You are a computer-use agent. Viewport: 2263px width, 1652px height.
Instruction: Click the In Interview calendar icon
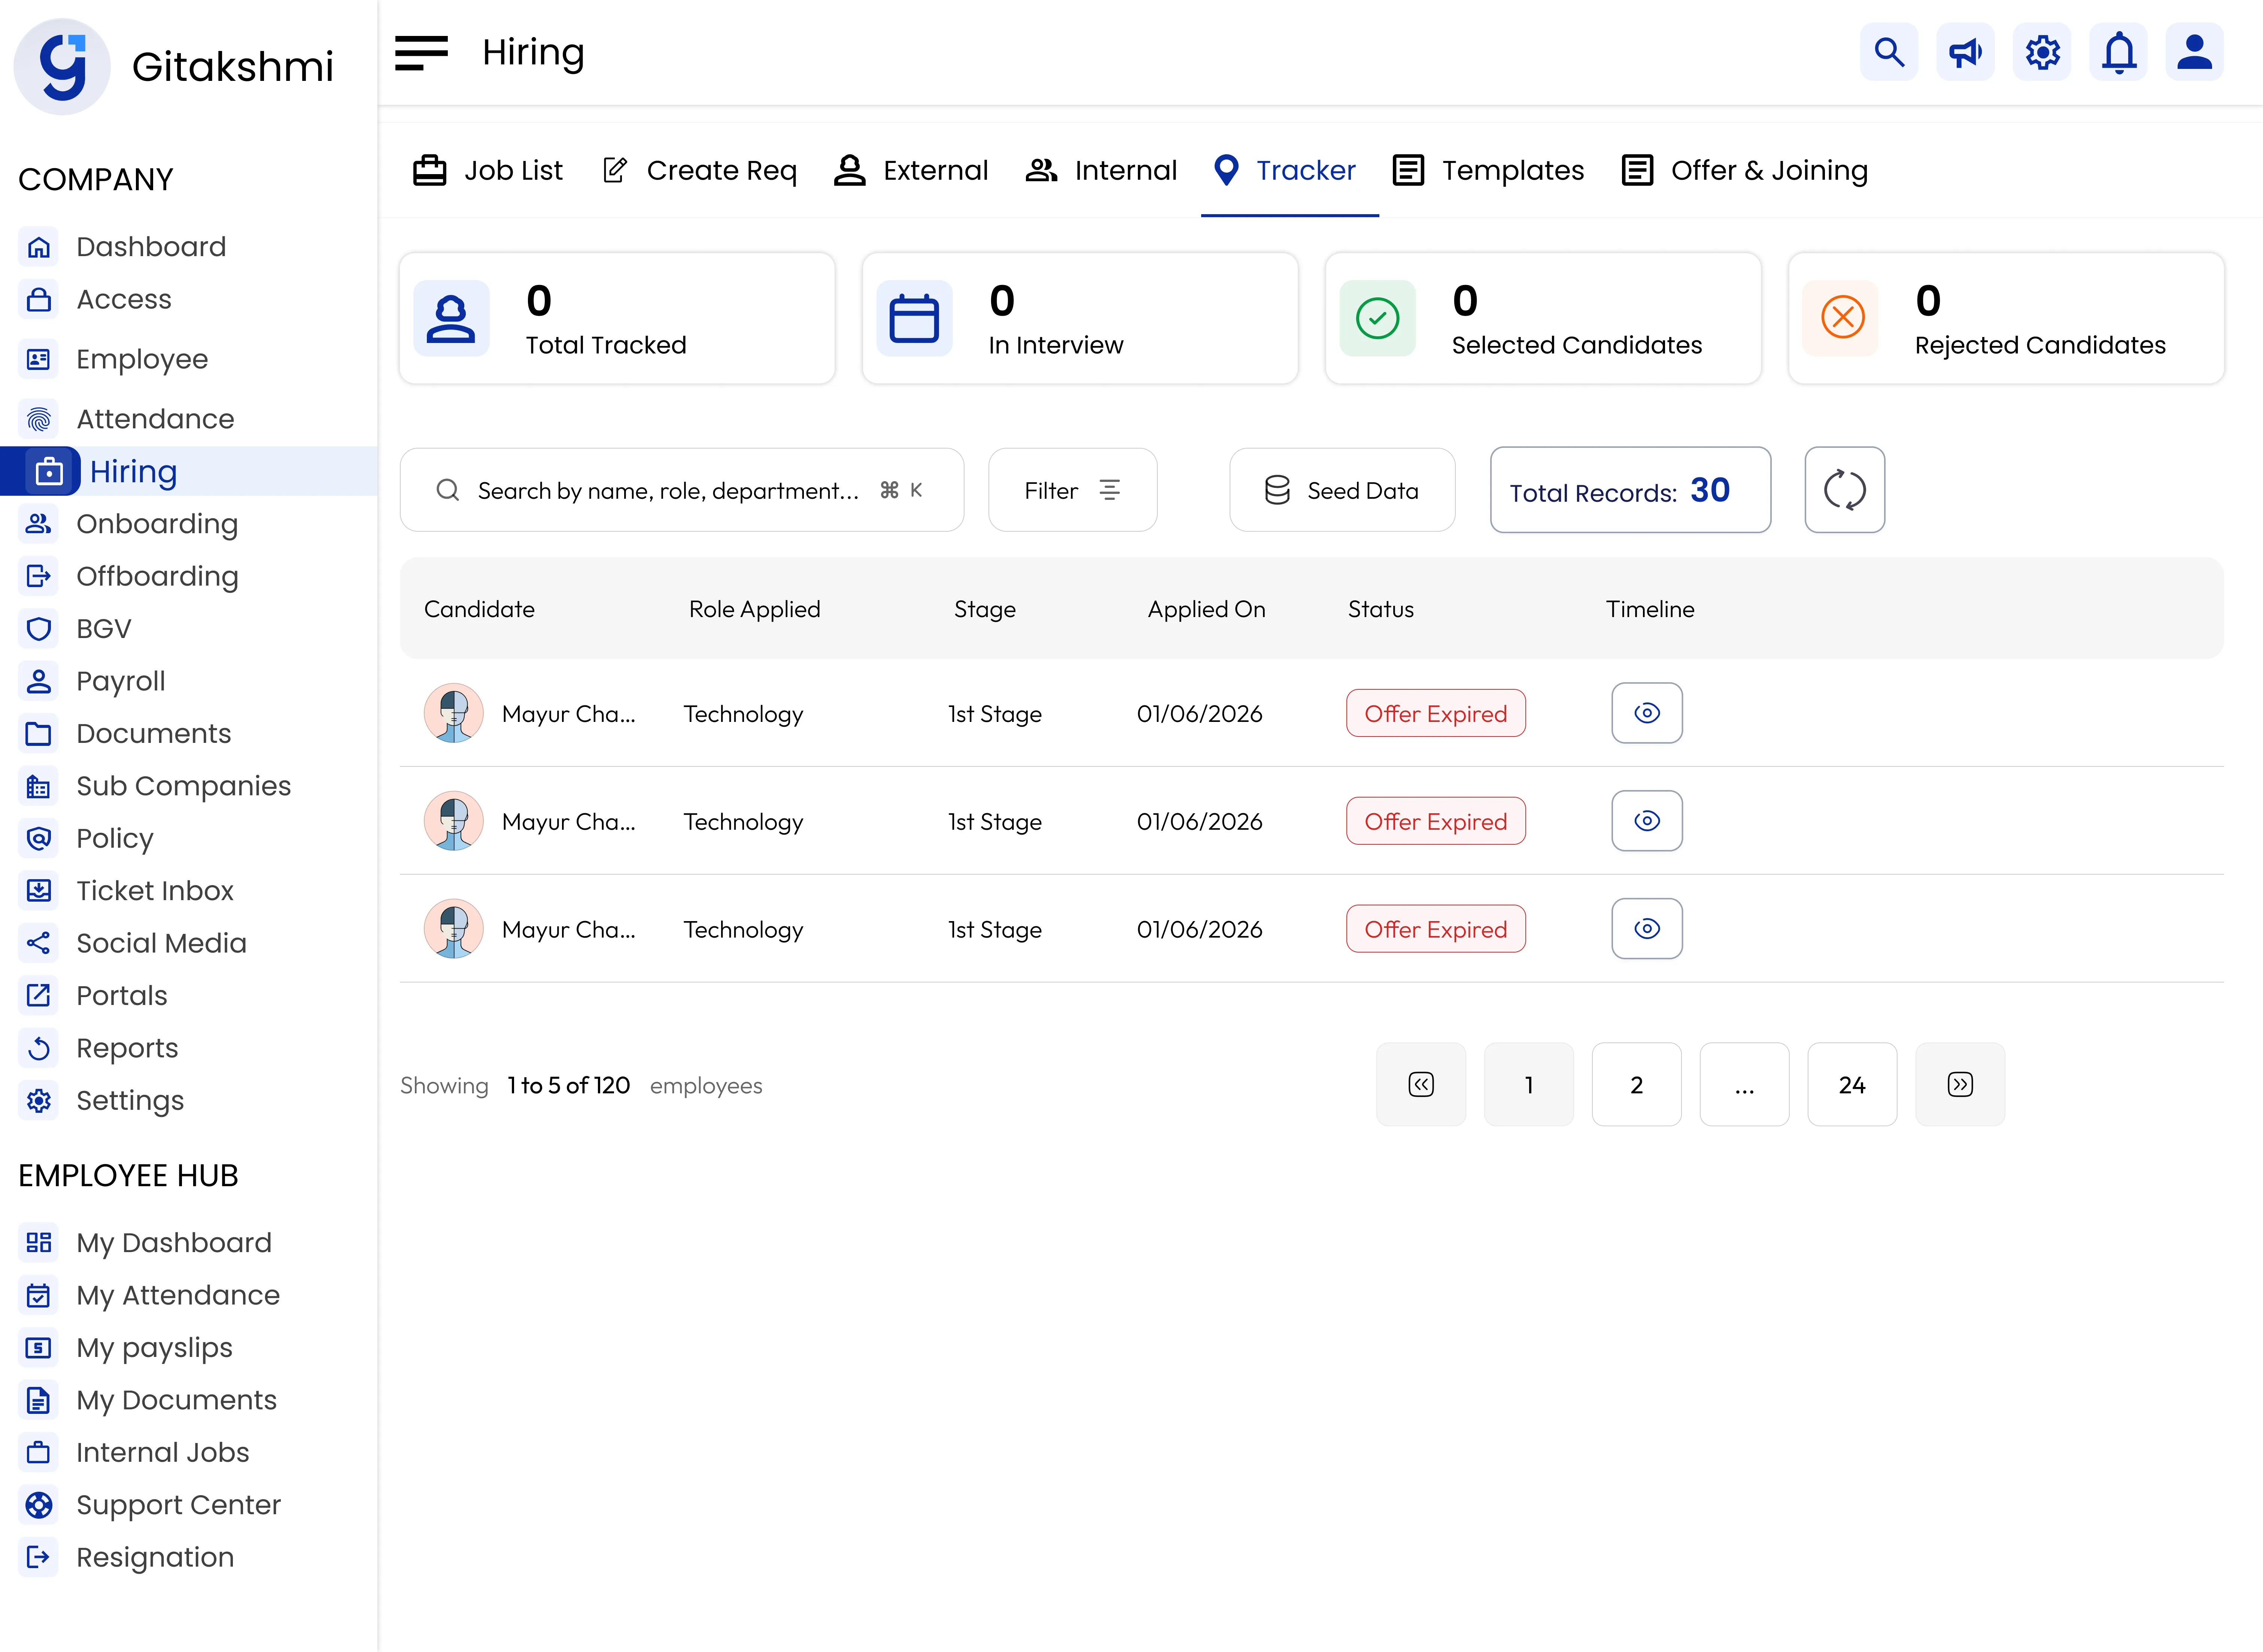914,318
